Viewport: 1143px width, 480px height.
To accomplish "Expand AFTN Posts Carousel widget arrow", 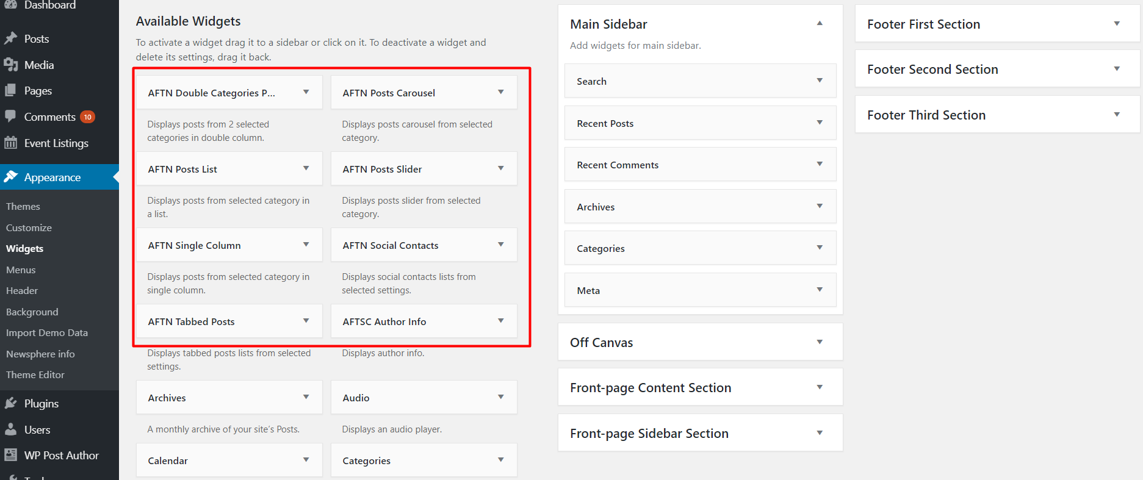I will click(501, 92).
